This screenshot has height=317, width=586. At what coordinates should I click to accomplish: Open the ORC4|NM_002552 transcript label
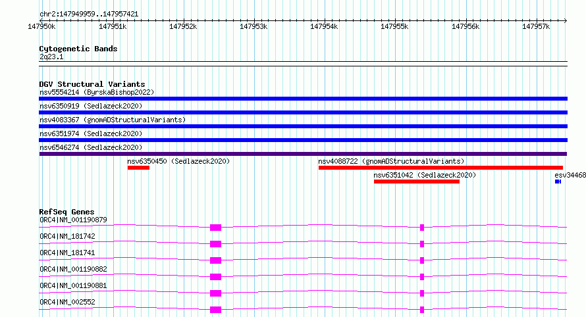(x=67, y=302)
